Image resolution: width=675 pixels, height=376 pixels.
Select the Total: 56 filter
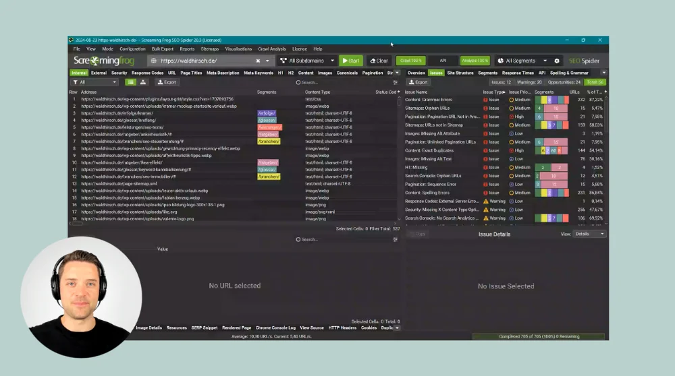(595, 82)
